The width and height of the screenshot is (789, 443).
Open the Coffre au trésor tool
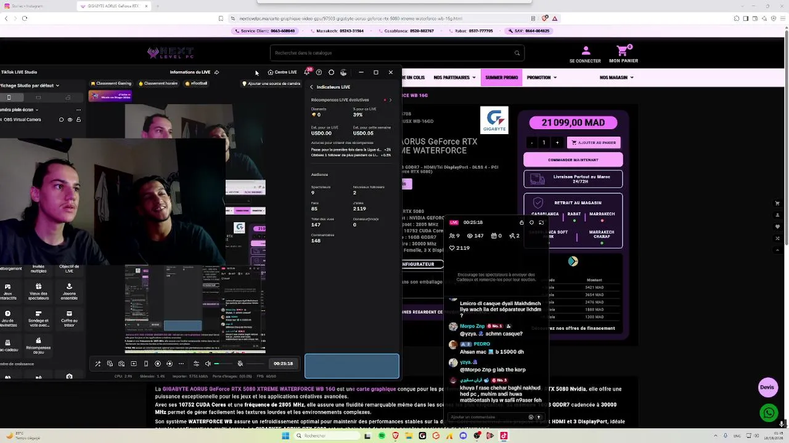click(x=69, y=319)
